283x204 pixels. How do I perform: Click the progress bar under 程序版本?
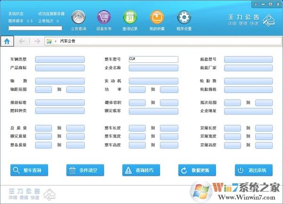click(x=35, y=28)
